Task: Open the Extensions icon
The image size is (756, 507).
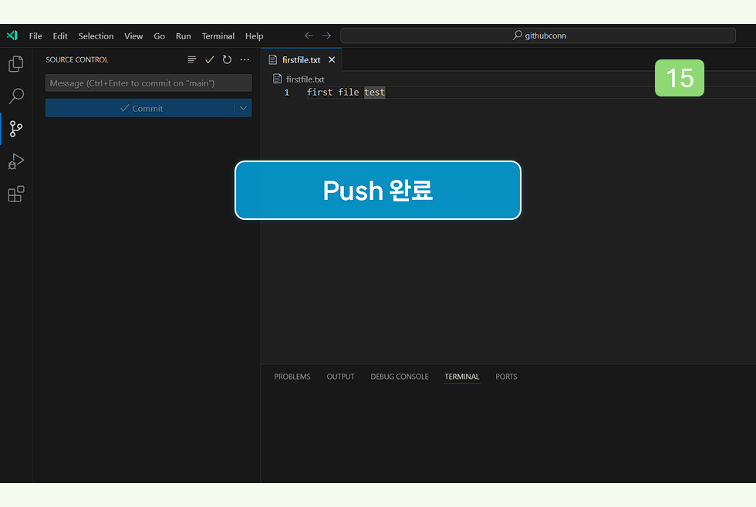Action: pos(15,194)
